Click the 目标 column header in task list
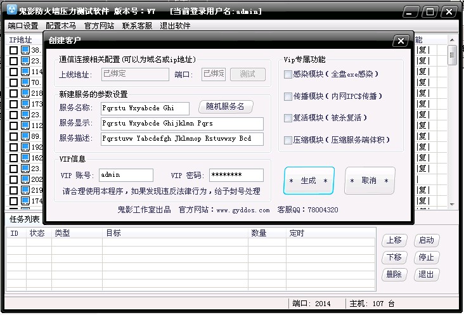The image size is (464, 315). tap(113, 233)
